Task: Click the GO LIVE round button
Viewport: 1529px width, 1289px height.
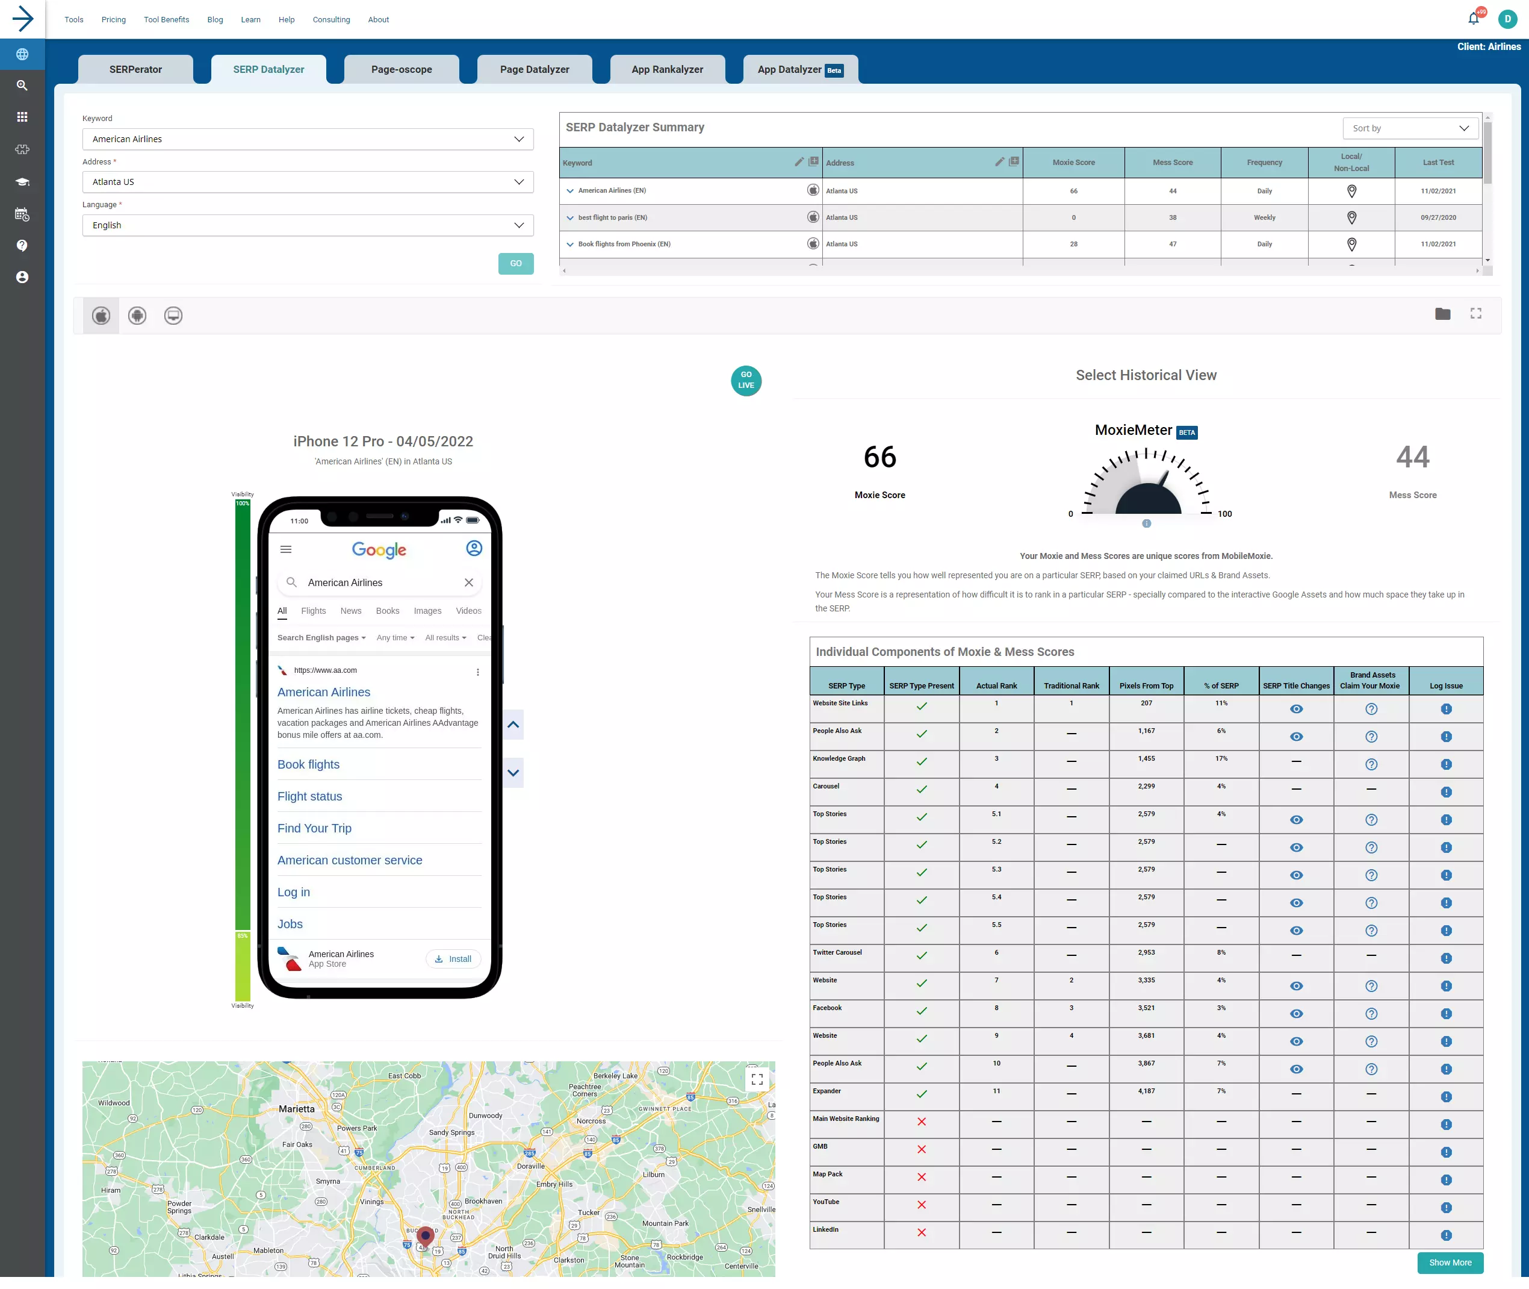Action: click(746, 381)
